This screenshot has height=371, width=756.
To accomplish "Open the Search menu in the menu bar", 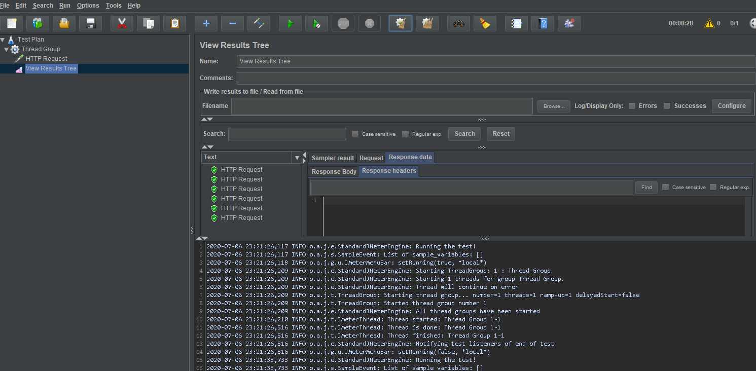I will (x=43, y=6).
